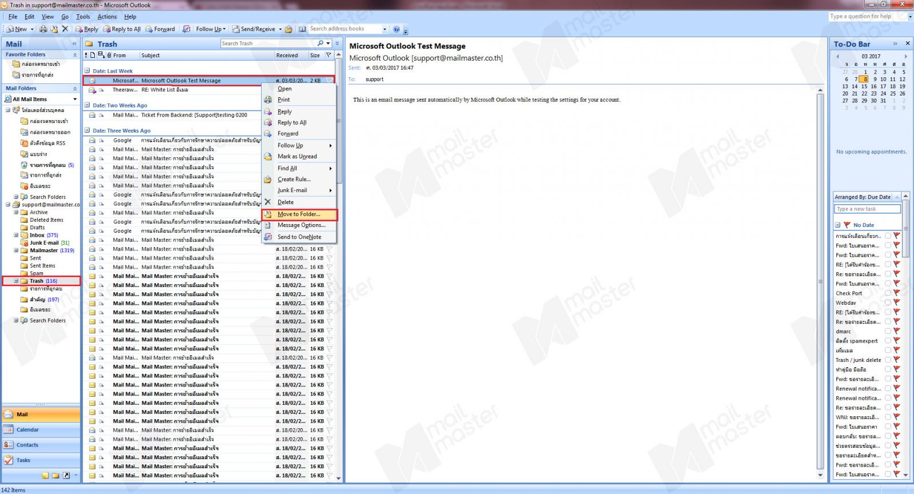Click the Move to Folder toolbar icon
The image size is (914, 494).
[54, 29]
